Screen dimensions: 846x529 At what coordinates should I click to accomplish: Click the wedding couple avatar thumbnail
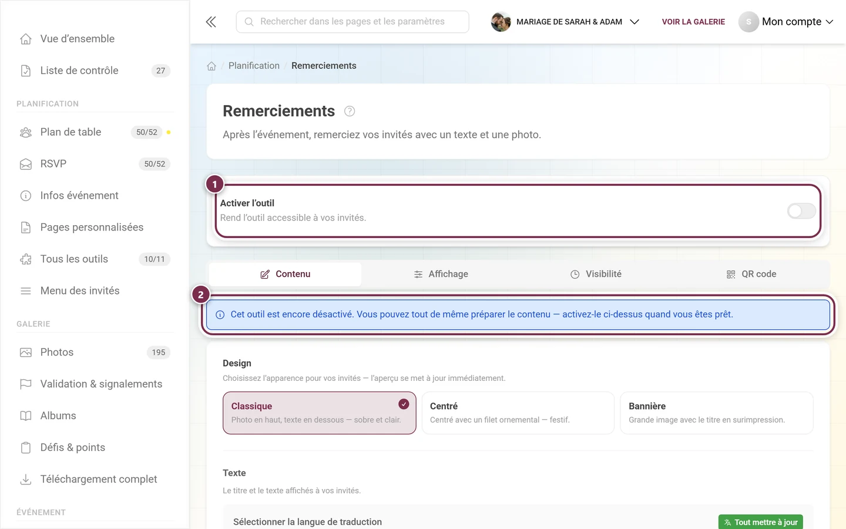pyautogui.click(x=501, y=22)
